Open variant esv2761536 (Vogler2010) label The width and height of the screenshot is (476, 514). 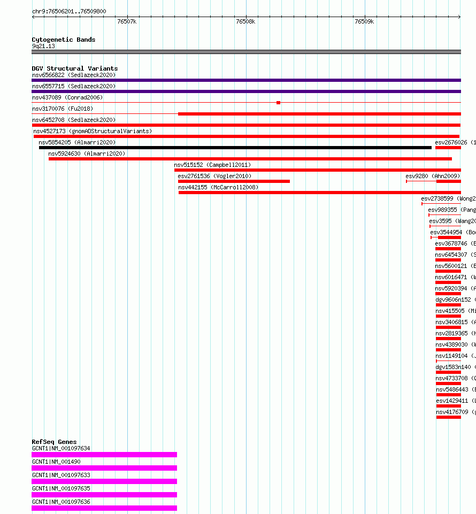[x=214, y=176]
